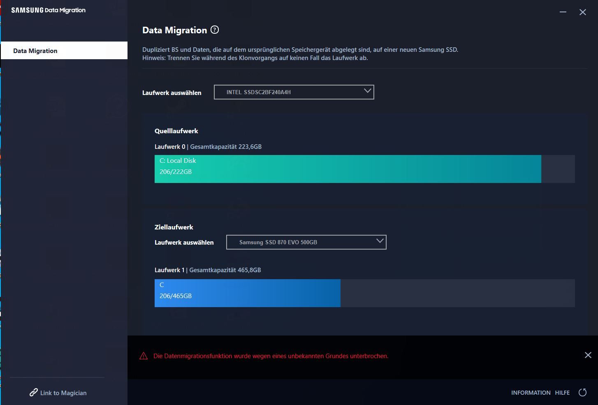The width and height of the screenshot is (598, 405).
Task: Open the target drive Samsung SSD 870 EVO dropdown
Action: point(306,242)
